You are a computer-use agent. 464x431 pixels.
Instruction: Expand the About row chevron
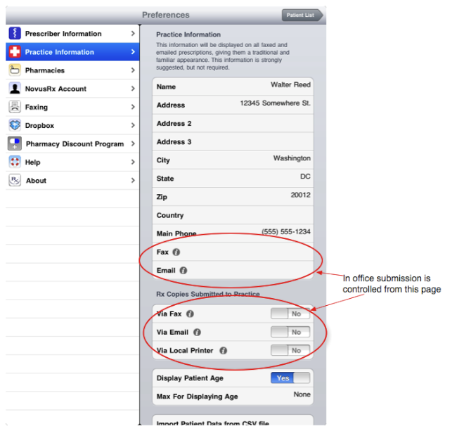133,181
